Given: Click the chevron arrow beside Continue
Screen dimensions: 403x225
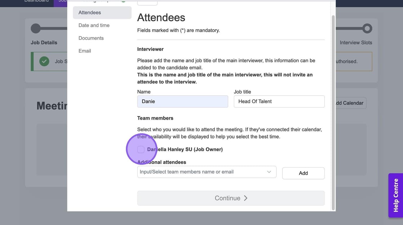Looking at the screenshot, I should 245,198.
